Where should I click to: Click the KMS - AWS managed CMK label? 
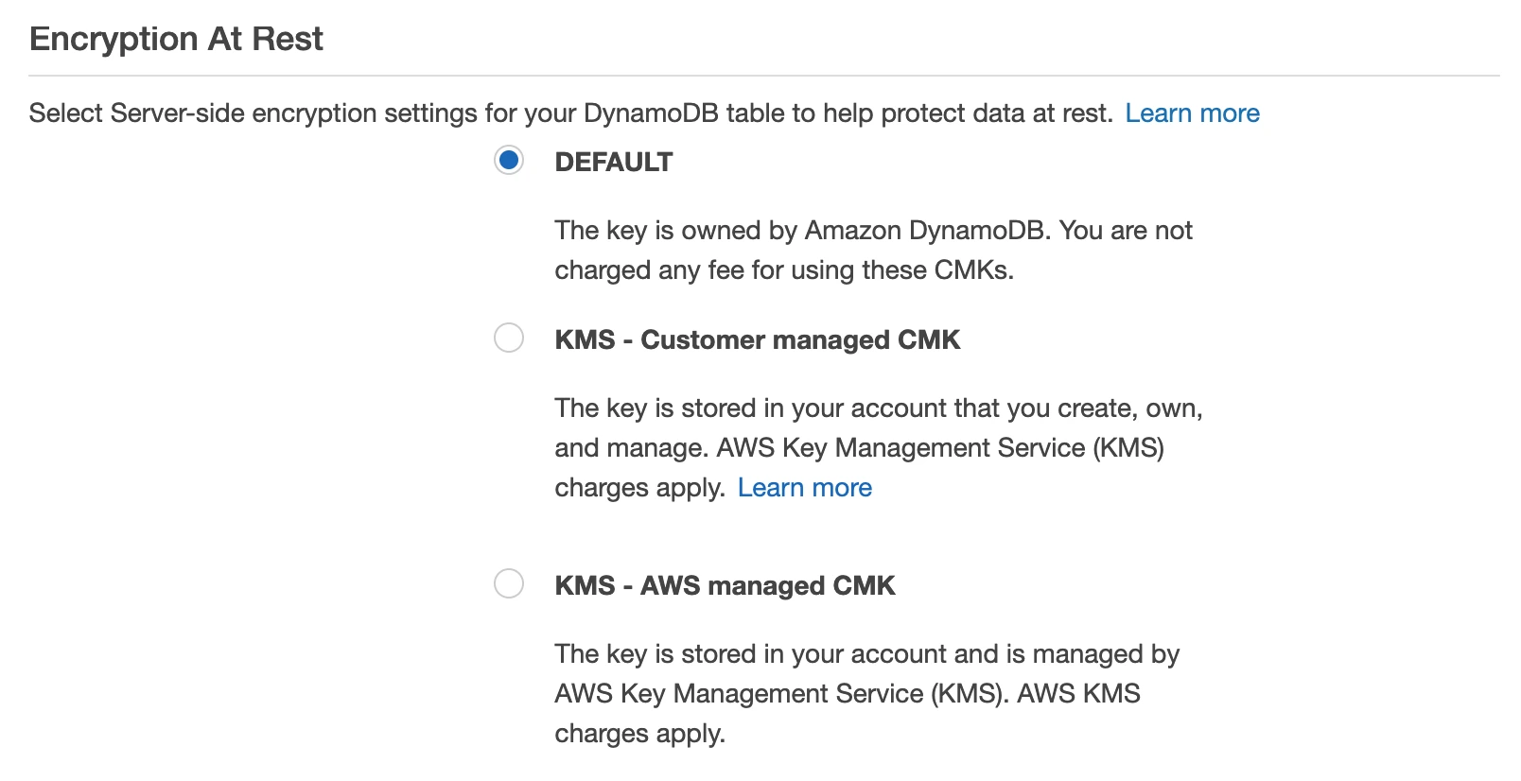724,585
